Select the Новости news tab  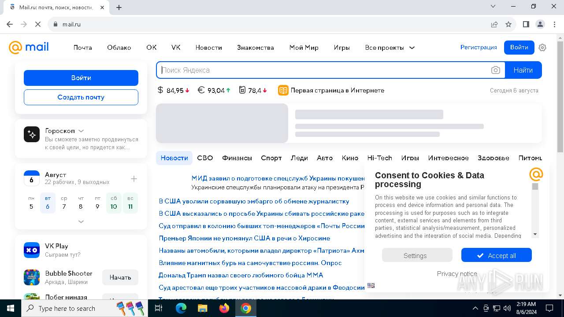pyautogui.click(x=174, y=158)
